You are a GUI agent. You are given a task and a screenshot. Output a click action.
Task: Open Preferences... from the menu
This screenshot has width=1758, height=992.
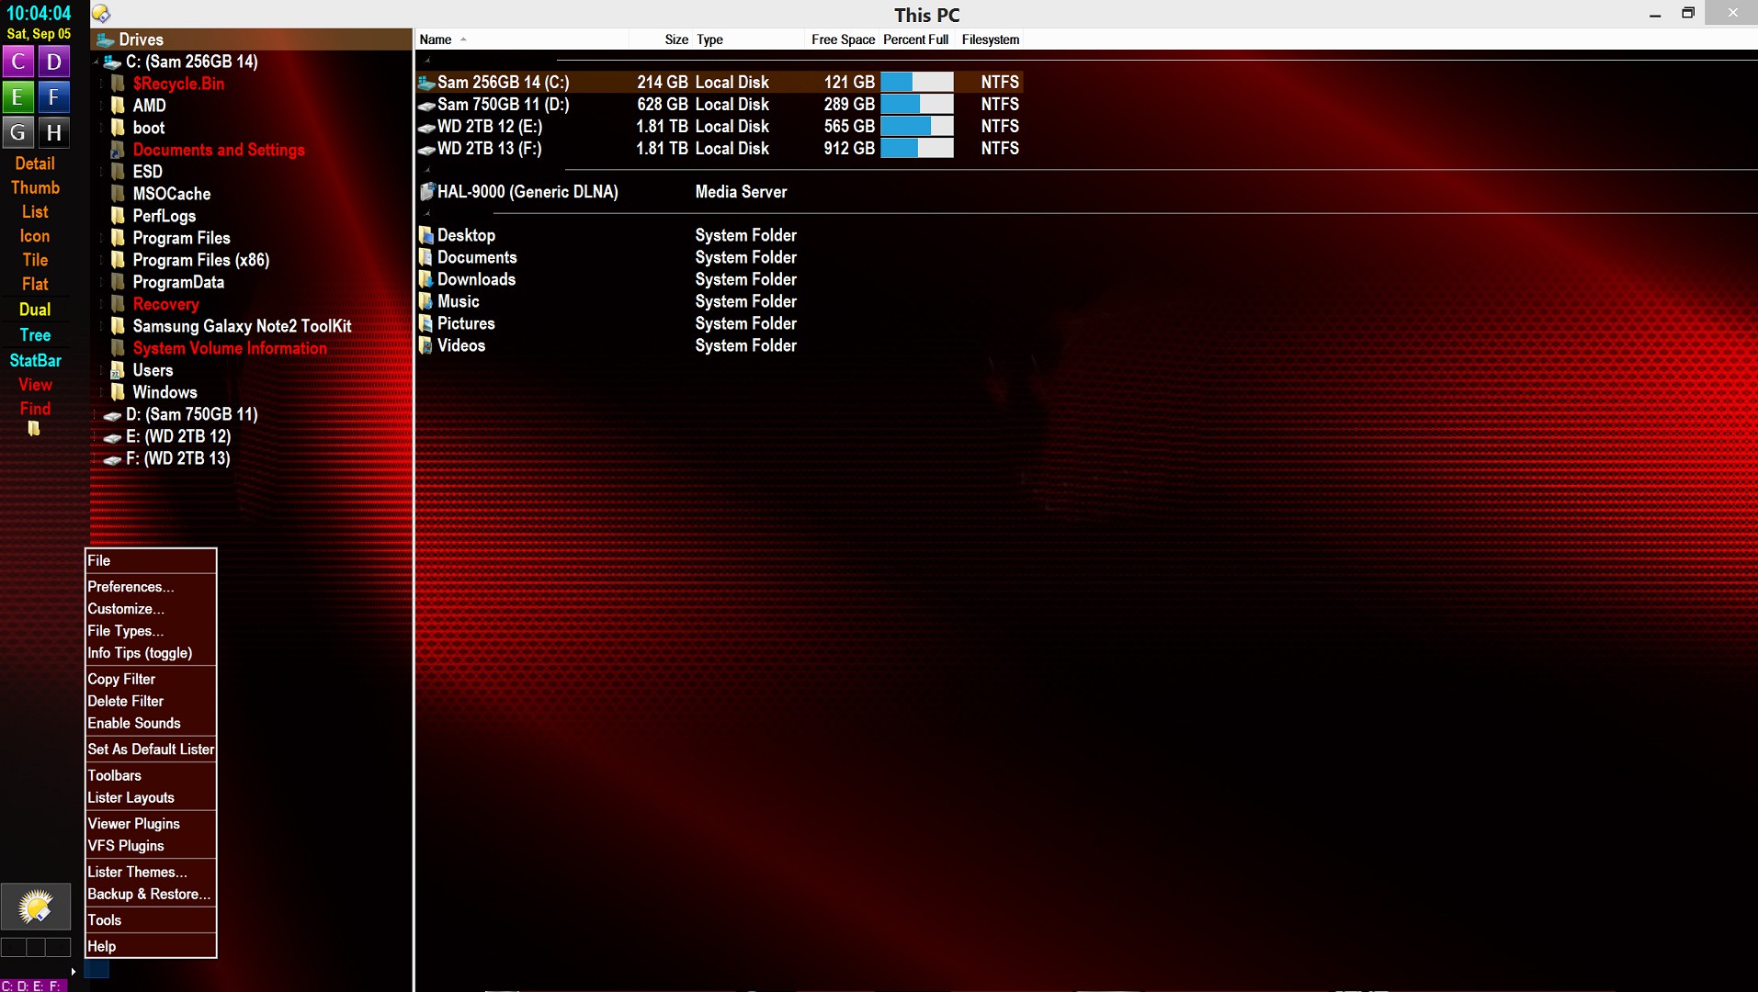tap(130, 587)
